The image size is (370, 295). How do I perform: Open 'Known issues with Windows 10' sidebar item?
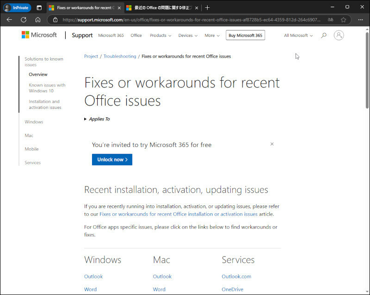(x=47, y=88)
